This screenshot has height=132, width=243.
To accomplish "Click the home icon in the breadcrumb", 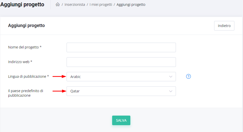I will 57,5.
